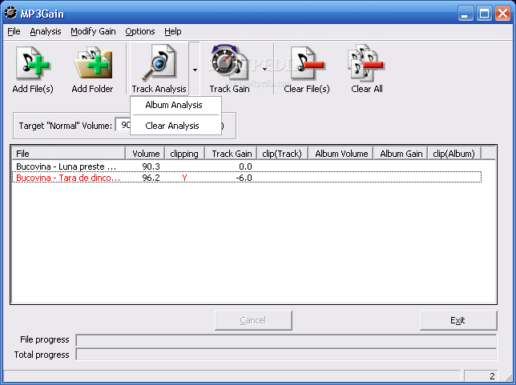Open the Modify Gain menu
This screenshot has height=385, width=516.
93,31
